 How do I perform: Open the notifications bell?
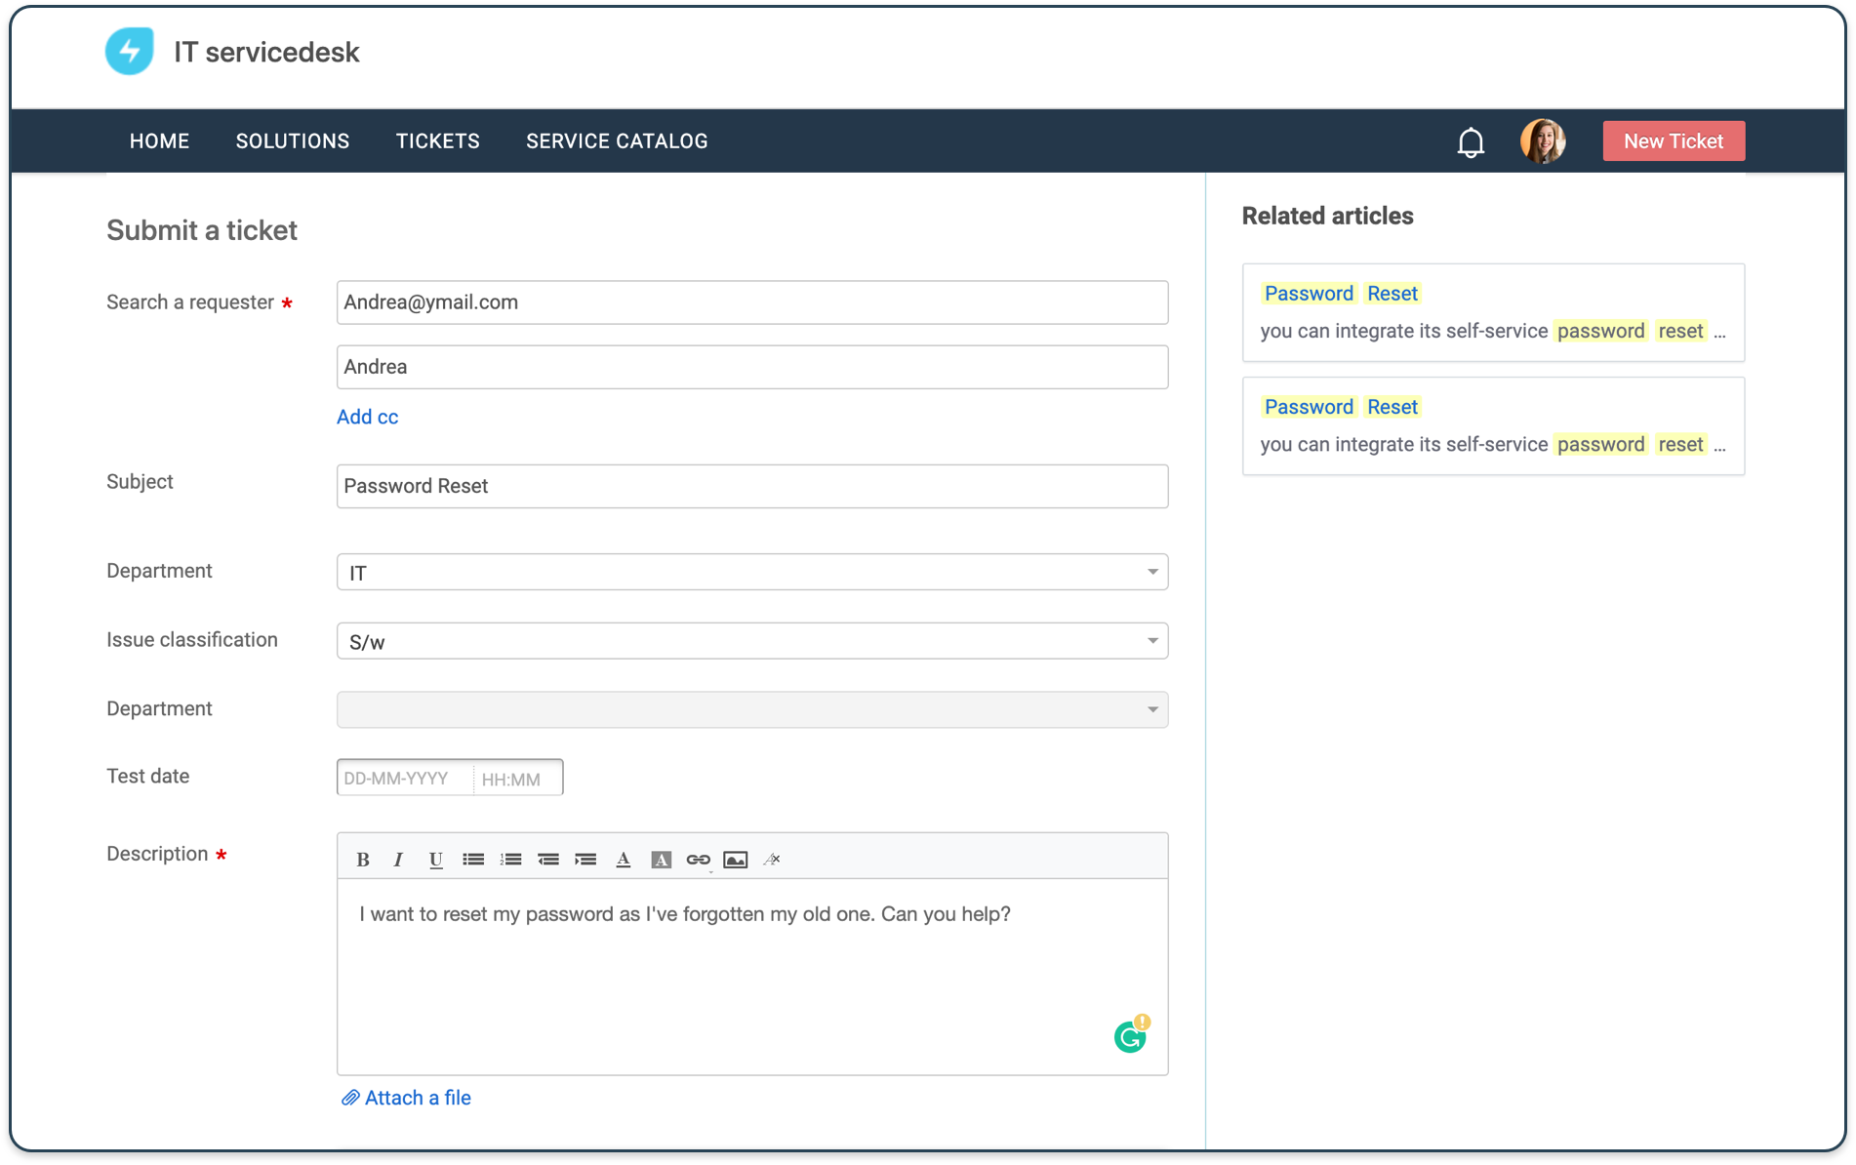[1471, 141]
